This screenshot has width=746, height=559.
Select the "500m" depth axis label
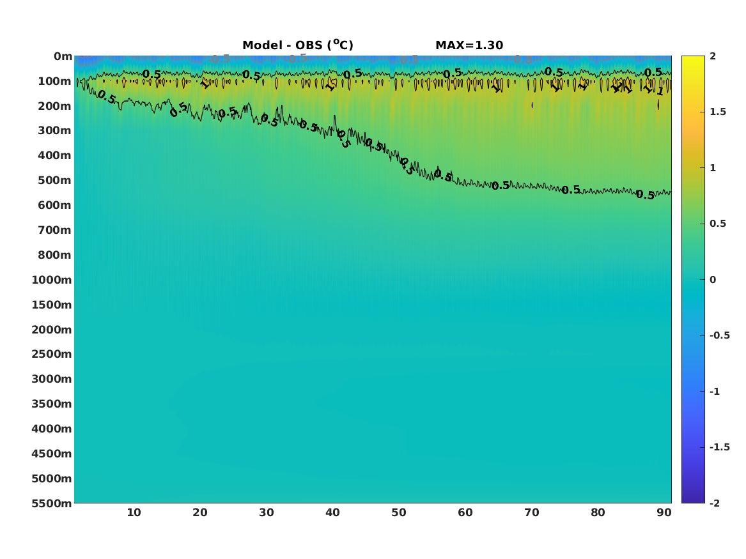point(55,181)
